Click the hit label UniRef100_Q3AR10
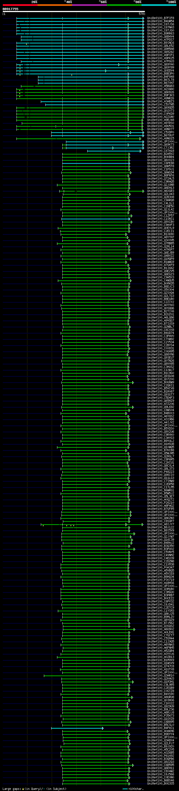The height and width of the screenshot is (791, 179). pyautogui.click(x=161, y=676)
